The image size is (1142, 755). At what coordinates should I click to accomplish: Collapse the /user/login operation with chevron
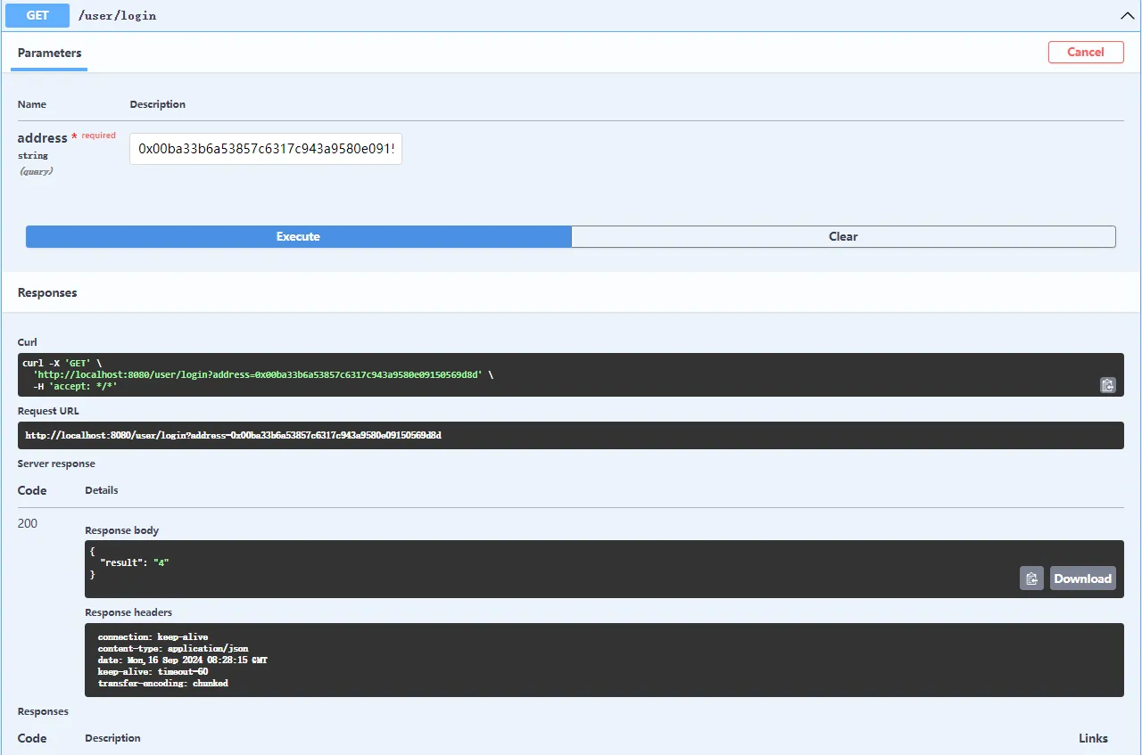[1126, 15]
